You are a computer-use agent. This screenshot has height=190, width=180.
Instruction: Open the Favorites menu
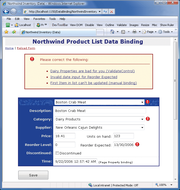click(39, 19)
